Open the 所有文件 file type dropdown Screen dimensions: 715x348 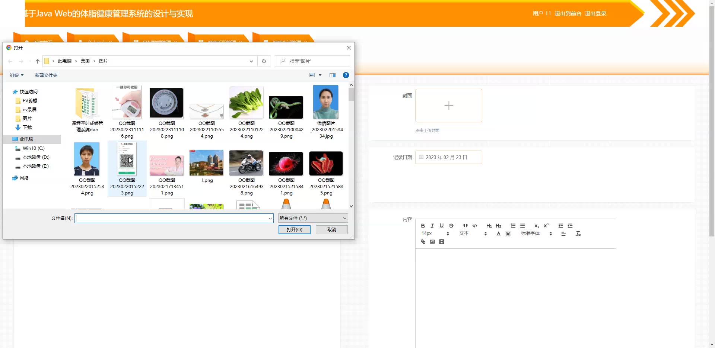click(x=313, y=218)
